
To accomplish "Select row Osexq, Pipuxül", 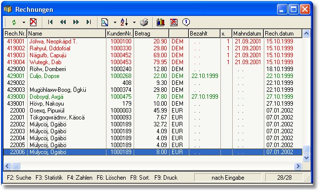I will 153,111.
